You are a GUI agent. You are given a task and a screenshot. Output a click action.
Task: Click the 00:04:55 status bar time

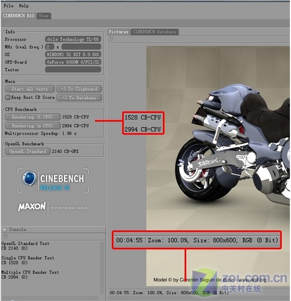[119, 293]
